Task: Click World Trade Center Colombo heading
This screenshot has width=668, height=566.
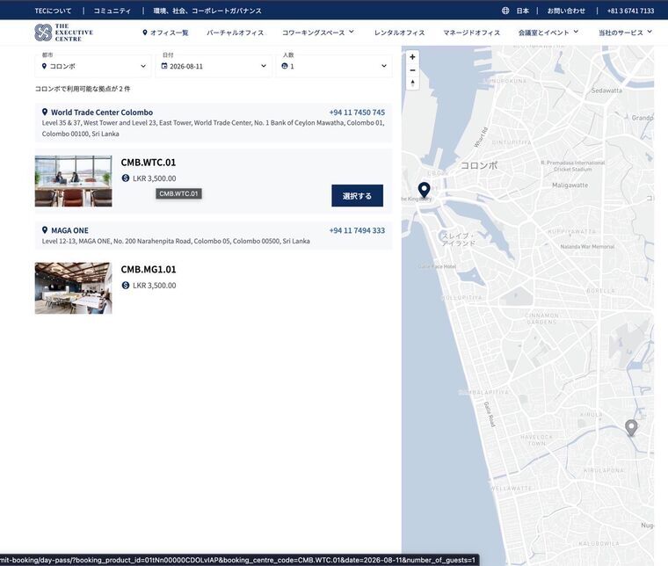Action: click(x=102, y=112)
